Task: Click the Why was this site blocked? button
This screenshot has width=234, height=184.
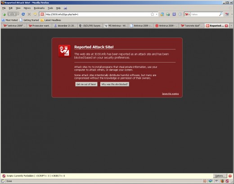Action: point(115,84)
